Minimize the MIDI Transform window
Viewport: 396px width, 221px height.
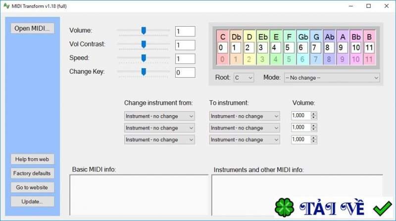click(x=351, y=6)
